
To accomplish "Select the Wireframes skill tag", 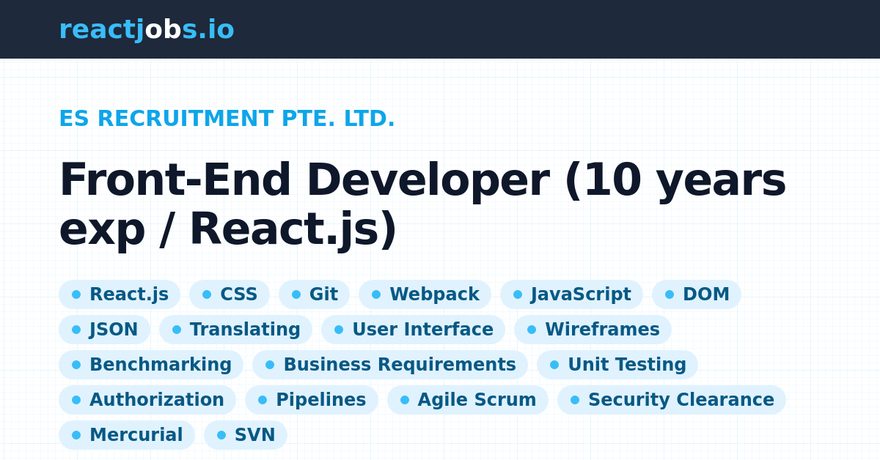I will pos(593,330).
